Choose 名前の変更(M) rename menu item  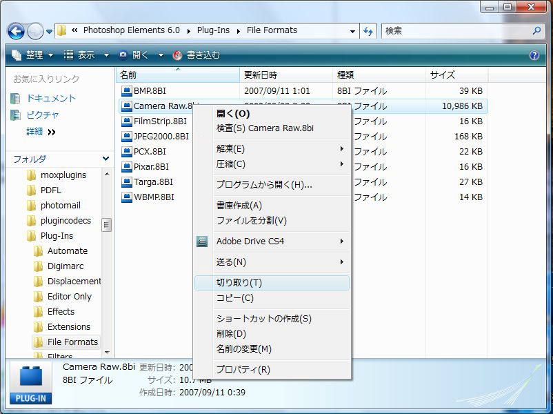coord(272,349)
